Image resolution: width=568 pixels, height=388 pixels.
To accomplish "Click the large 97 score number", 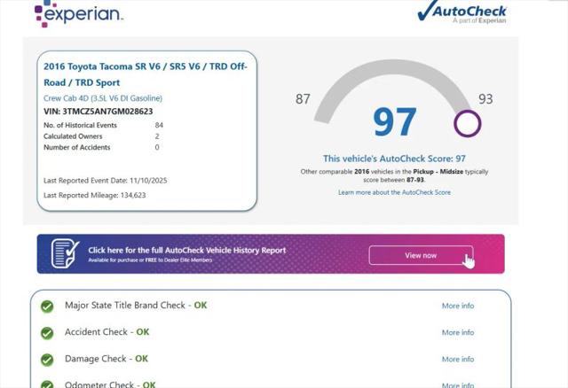I will tap(394, 122).
